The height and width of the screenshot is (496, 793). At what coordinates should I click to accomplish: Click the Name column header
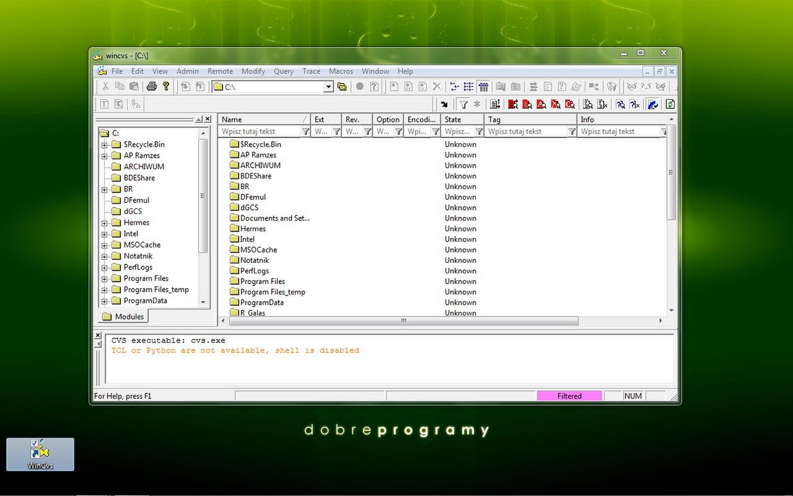click(265, 119)
